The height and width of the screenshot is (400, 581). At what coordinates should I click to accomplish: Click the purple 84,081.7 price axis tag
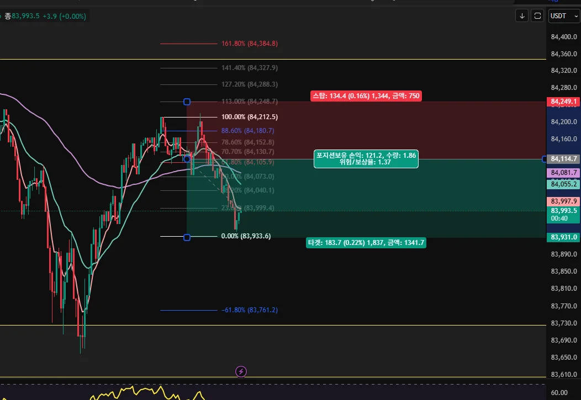[x=563, y=173]
